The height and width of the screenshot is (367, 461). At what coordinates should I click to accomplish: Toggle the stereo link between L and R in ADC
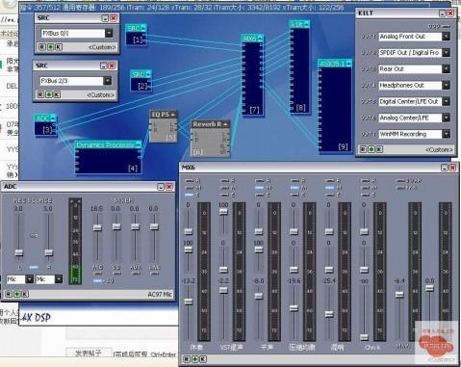tap(34, 267)
